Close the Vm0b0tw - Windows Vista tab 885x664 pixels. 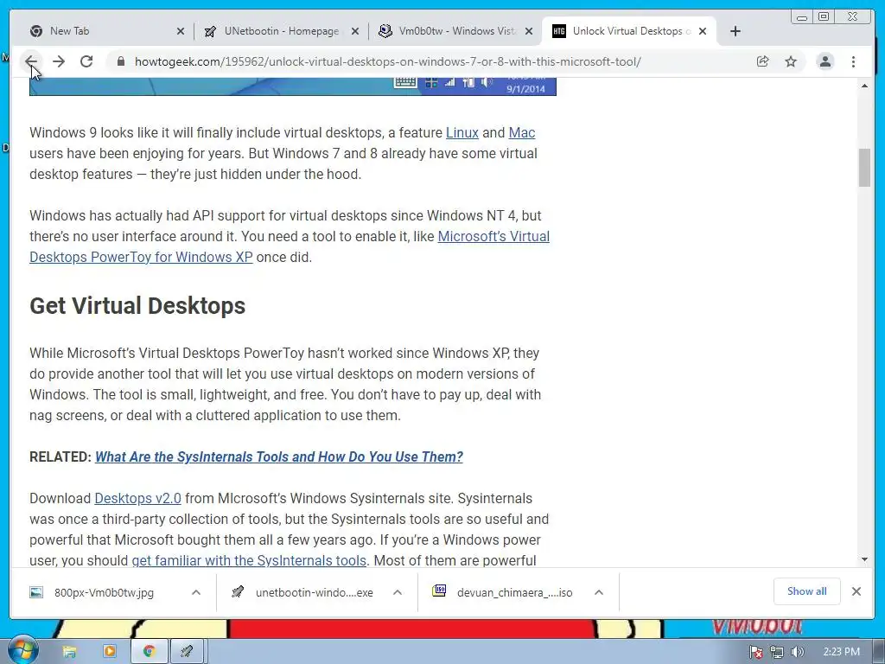[529, 31]
